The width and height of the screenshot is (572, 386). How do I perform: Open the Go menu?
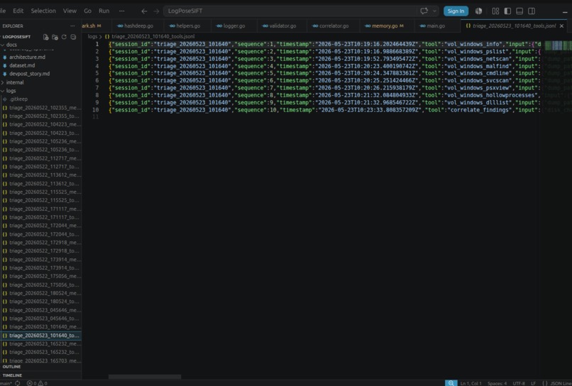click(x=87, y=11)
